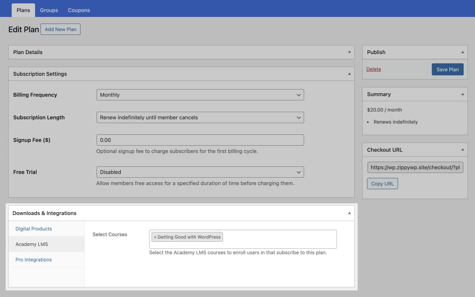
Task: Click the 'Edit Plan' heading
Action: pos(23,29)
